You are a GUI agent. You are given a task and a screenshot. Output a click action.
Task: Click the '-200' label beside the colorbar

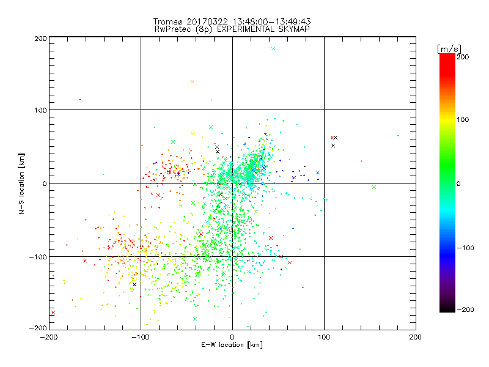(x=465, y=310)
